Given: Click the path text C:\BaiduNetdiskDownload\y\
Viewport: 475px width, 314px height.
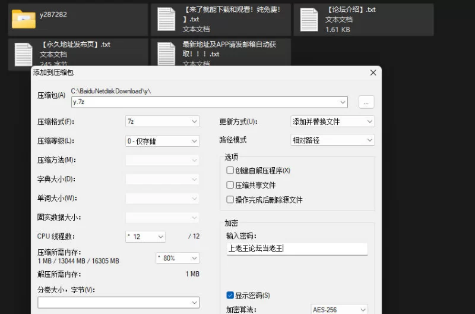Looking at the screenshot, I should pyautogui.click(x=111, y=91).
